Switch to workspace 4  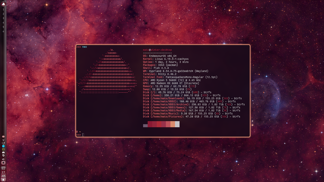point(4,22)
